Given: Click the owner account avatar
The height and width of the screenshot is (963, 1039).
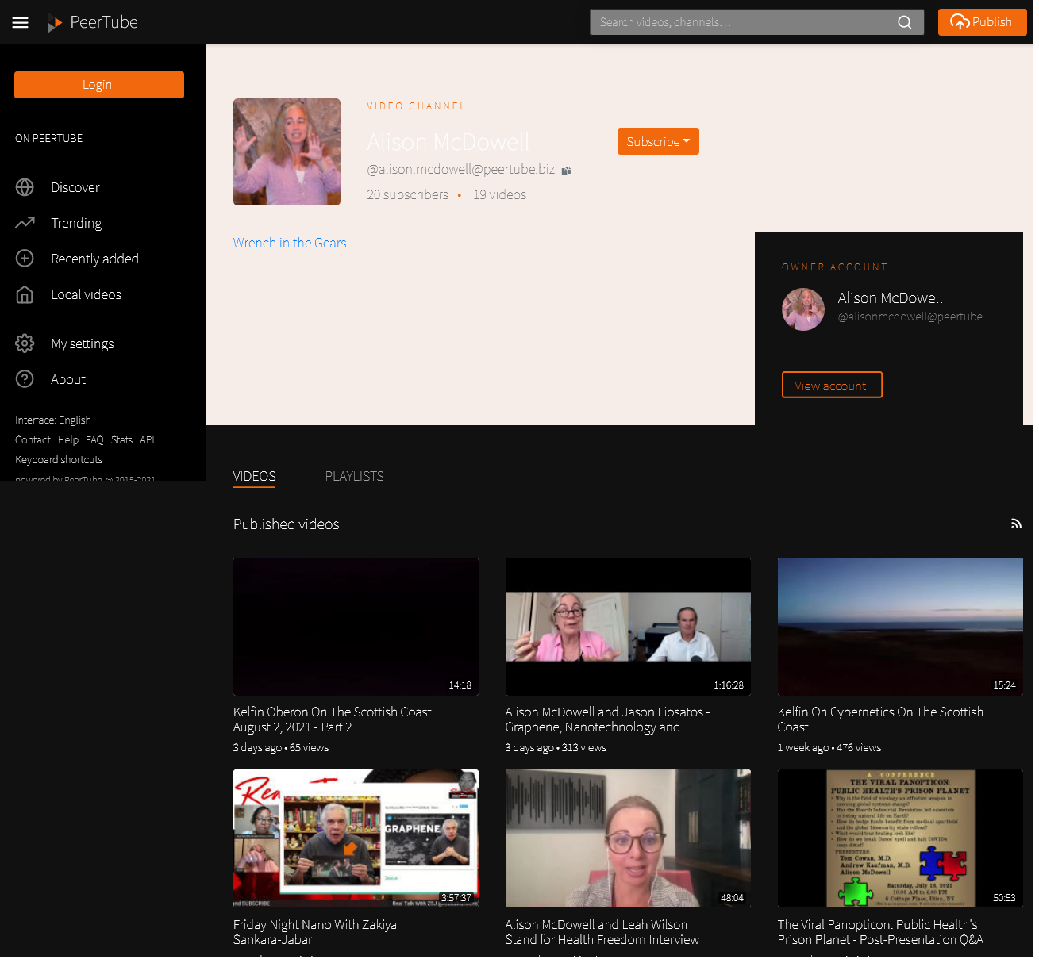Looking at the screenshot, I should [x=803, y=309].
